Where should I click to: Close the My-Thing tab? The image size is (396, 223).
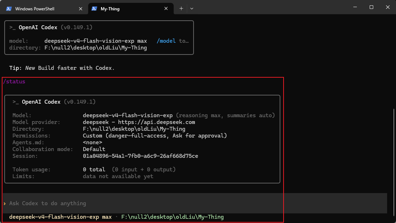pyautogui.click(x=166, y=9)
